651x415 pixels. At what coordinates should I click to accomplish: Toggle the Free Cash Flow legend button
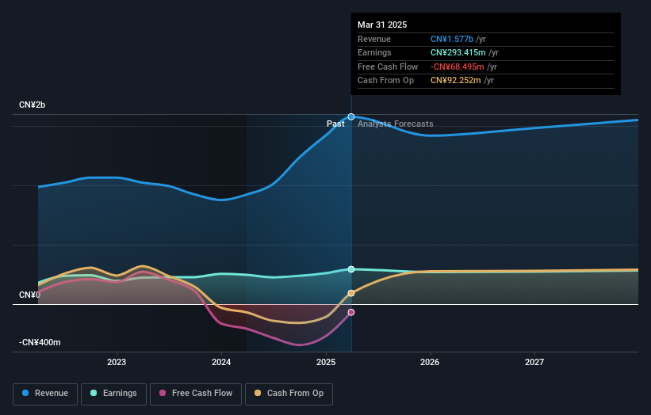point(196,394)
